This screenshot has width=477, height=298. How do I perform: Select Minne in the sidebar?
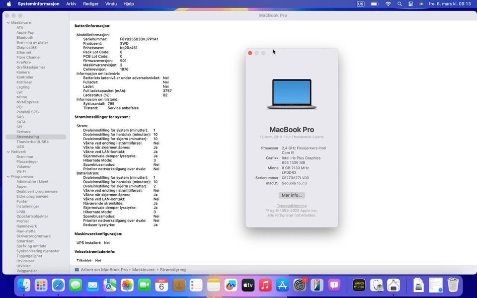(21, 97)
